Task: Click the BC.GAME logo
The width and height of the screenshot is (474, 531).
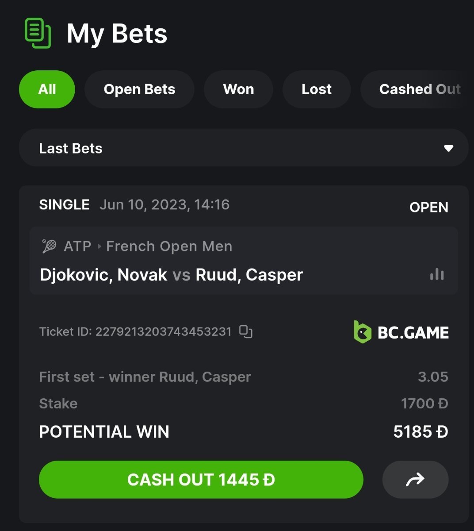Action: [x=401, y=332]
